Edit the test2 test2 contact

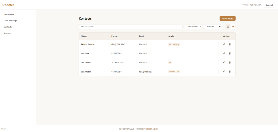(x=224, y=62)
